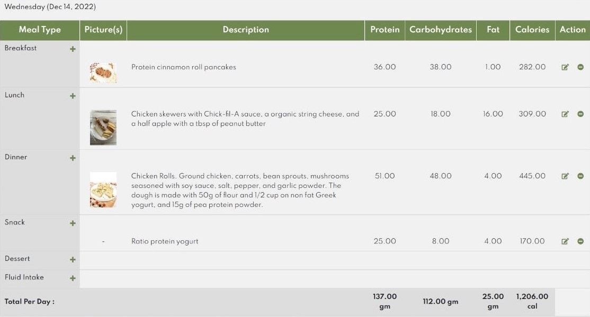Click the Meal Type column header
The width and height of the screenshot is (590, 317).
pyautogui.click(x=40, y=30)
